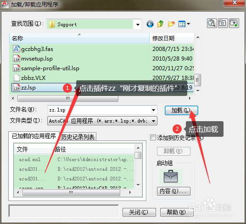This screenshot has width=246, height=224.
Task: Open the View menu icon
Action: click(x=182, y=24)
